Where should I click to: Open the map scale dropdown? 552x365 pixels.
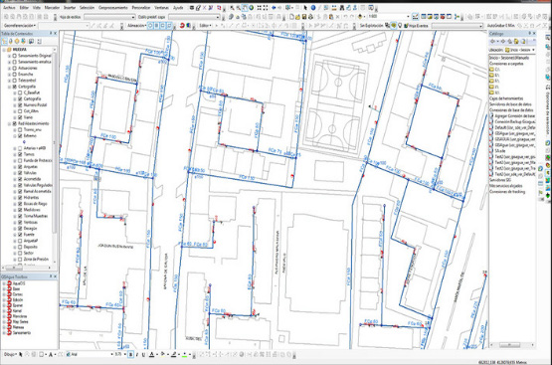pos(408,16)
